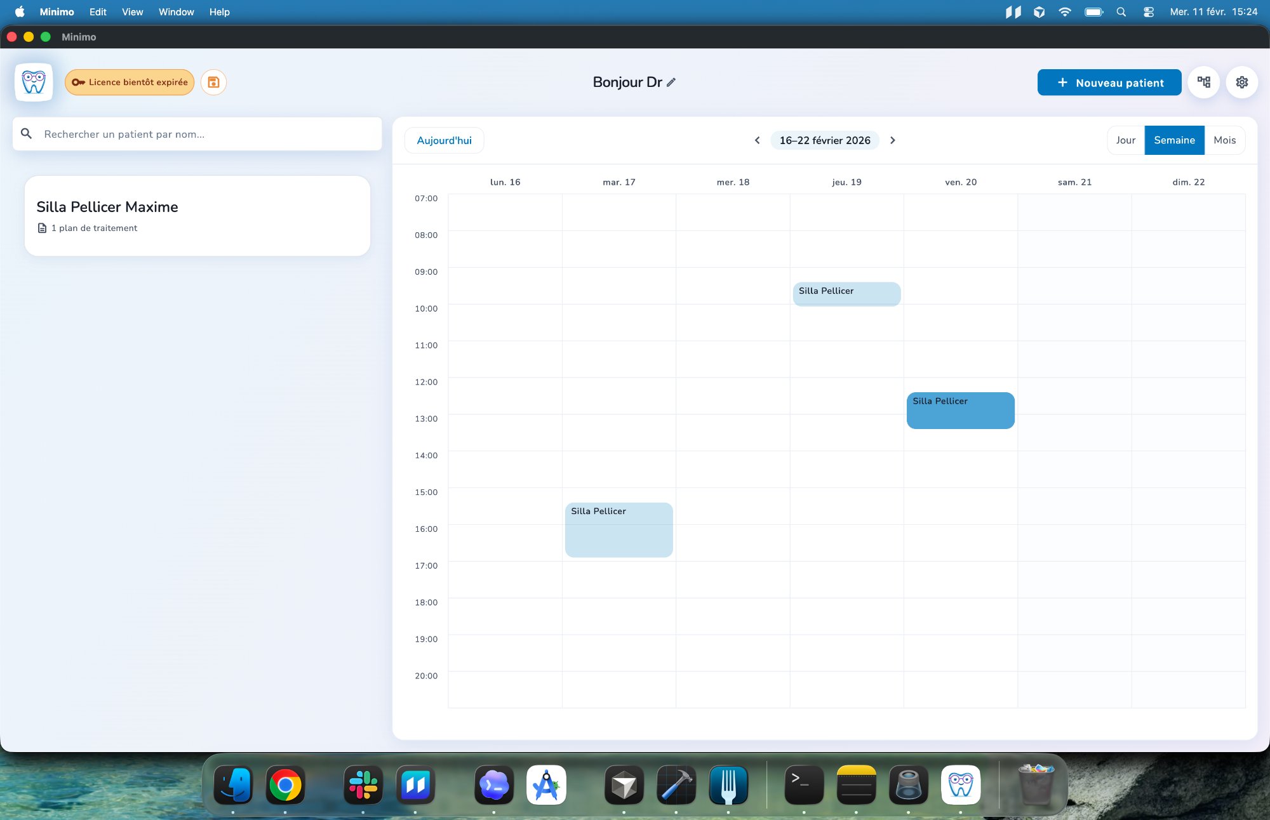Switch calendar to Jour view
The height and width of the screenshot is (820, 1270).
point(1125,140)
